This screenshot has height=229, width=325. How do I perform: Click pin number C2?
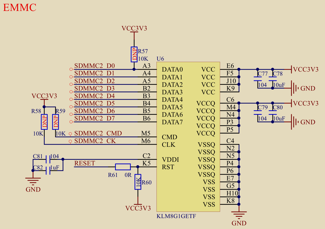click(147, 156)
